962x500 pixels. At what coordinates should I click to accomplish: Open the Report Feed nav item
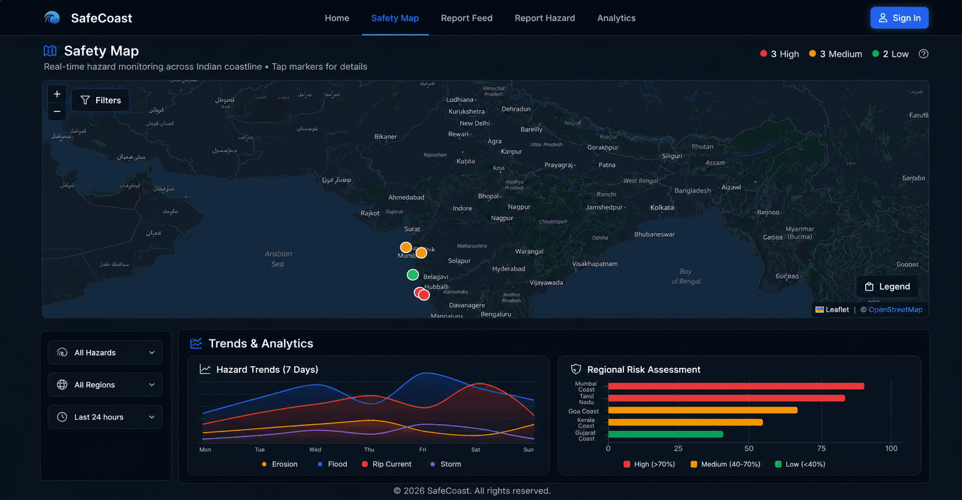coord(467,18)
